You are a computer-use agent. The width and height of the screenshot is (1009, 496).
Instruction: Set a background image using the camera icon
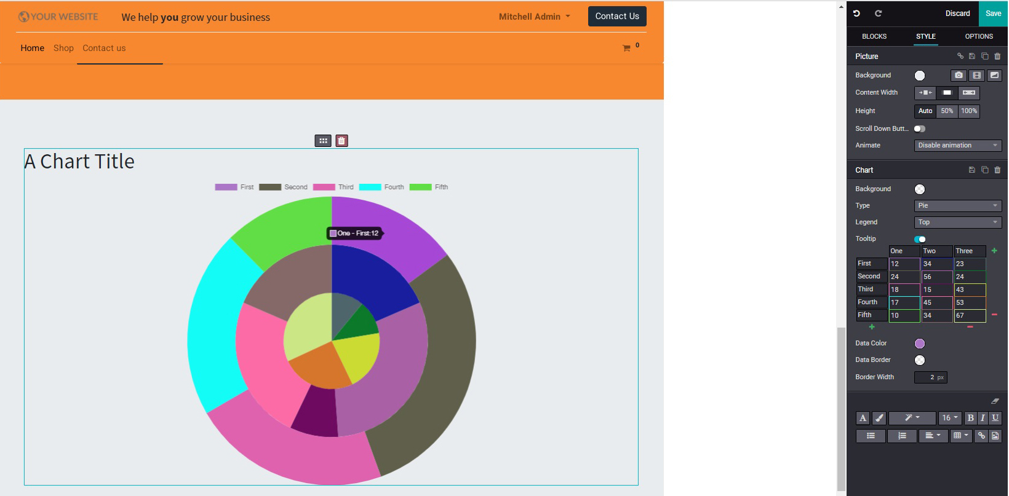pyautogui.click(x=958, y=76)
